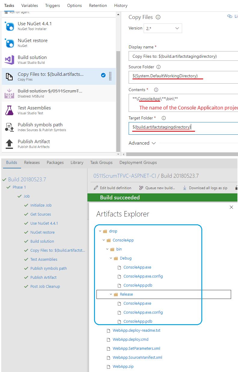Switch to the Tasks tab
Image resolution: width=238 pixels, height=372 pixels.
9,5
